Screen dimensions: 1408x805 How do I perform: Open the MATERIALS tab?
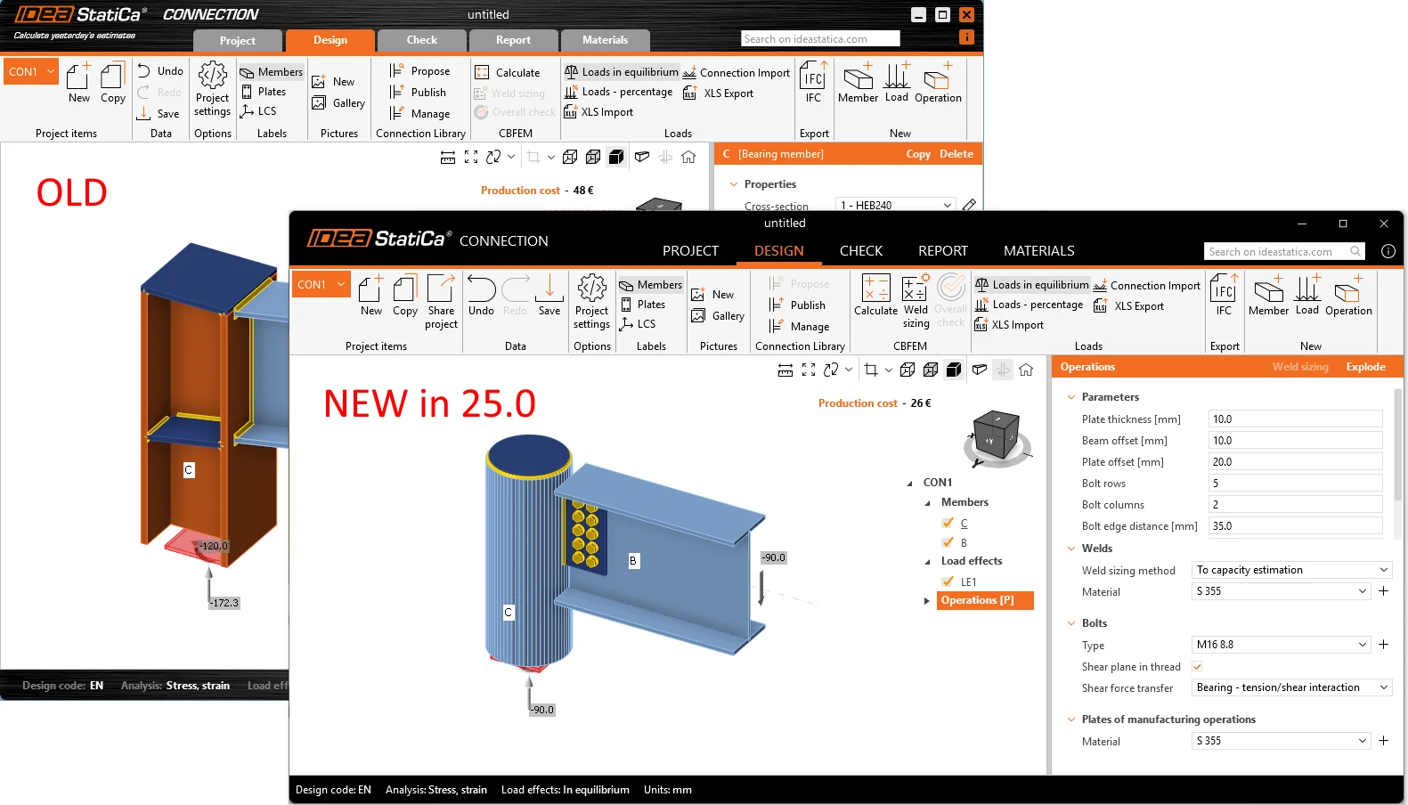coord(1038,251)
